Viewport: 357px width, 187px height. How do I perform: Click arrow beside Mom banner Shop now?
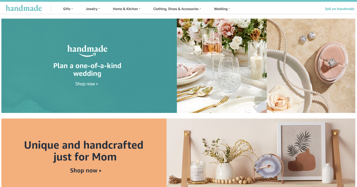(x=100, y=171)
